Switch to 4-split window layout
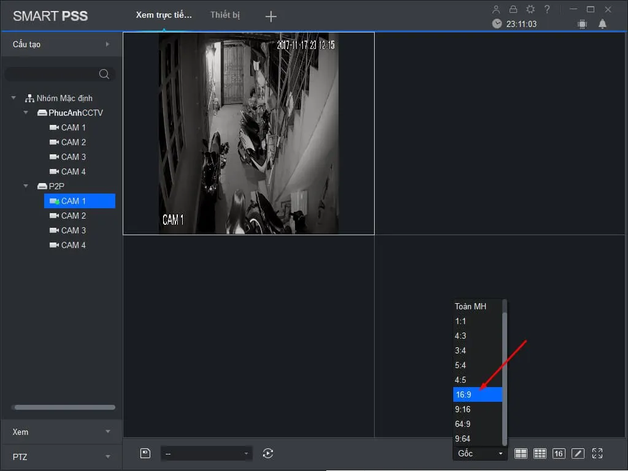The image size is (628, 471). [521, 453]
